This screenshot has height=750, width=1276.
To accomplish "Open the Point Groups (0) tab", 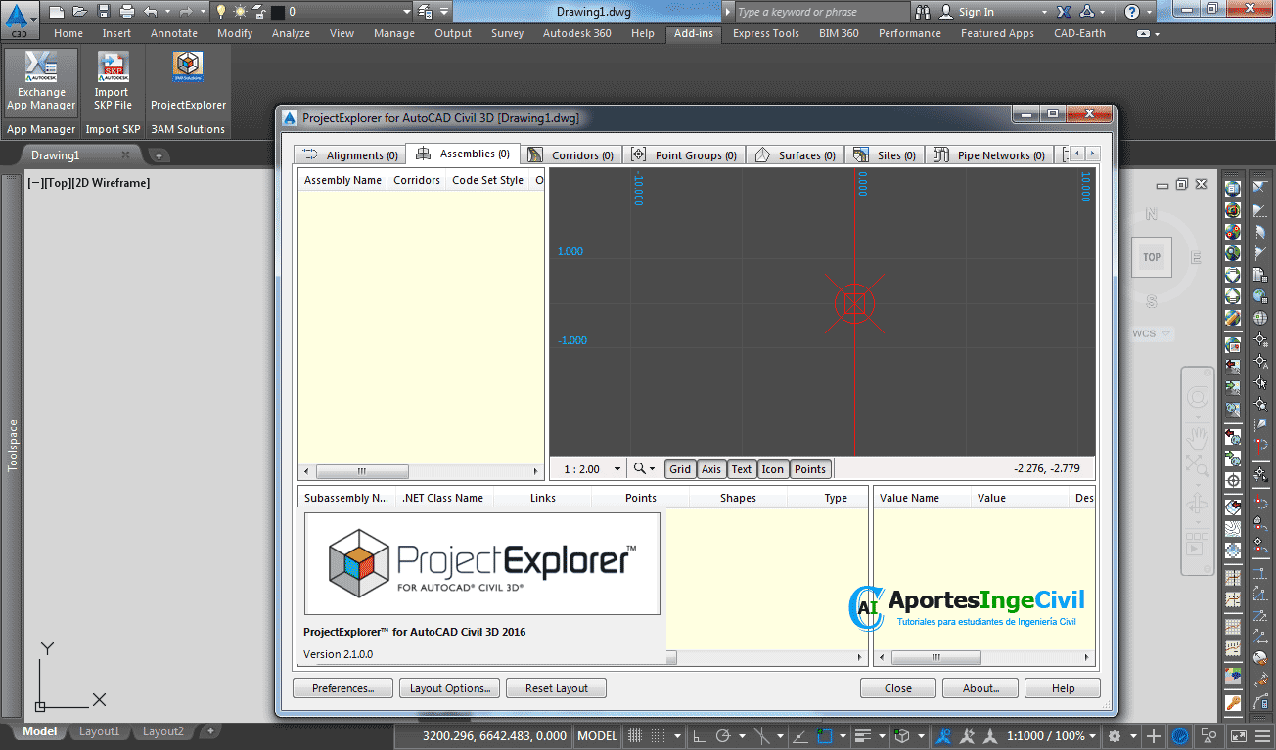I will (x=683, y=155).
